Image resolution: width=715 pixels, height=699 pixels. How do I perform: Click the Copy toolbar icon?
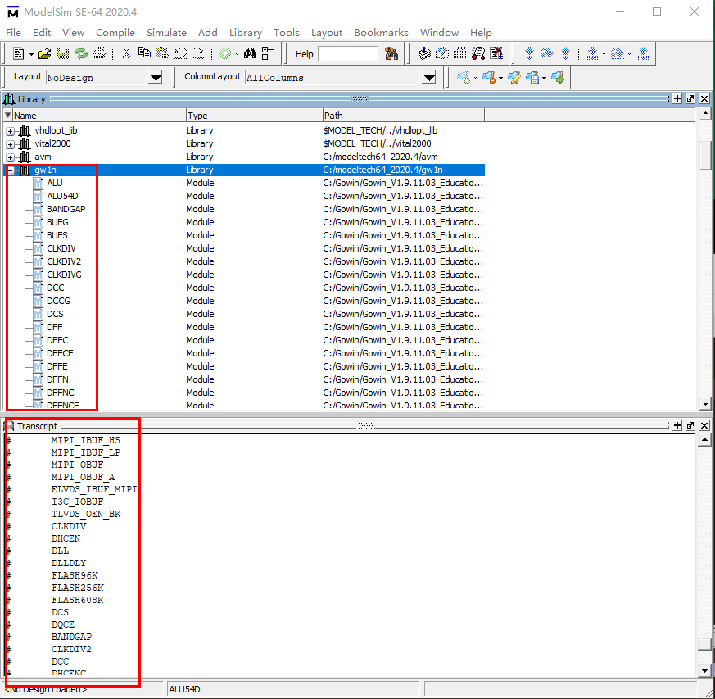pos(144,53)
